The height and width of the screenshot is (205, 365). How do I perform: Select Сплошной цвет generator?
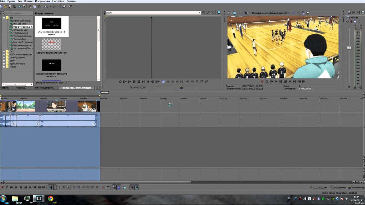tap(21, 30)
